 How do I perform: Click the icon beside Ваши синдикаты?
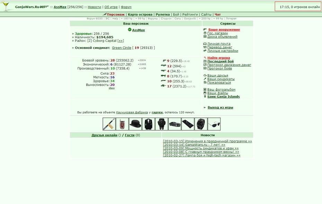tap(205, 79)
